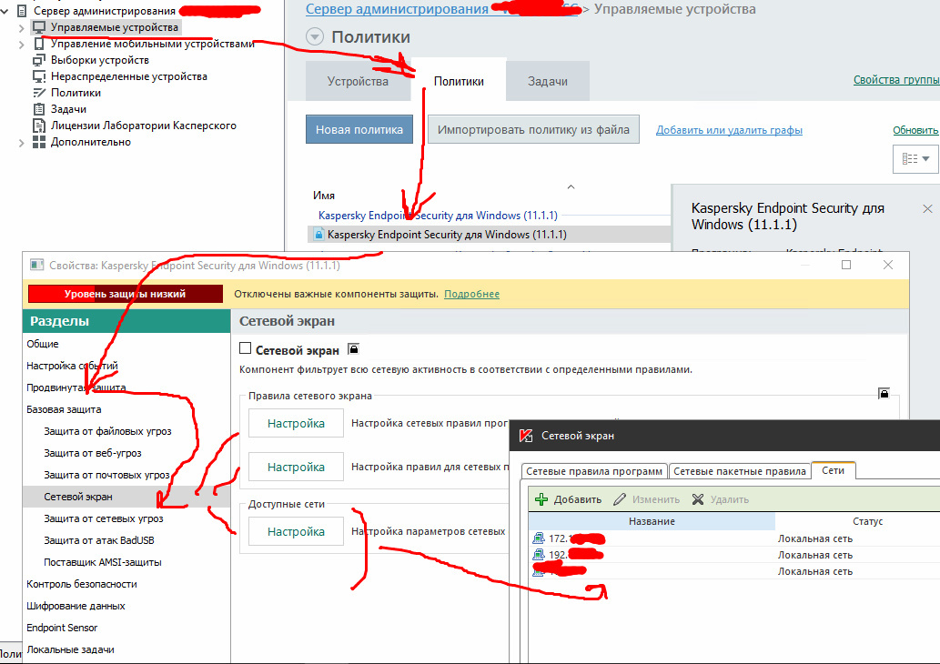Screen dimensions: 940x664
Task: Click the Mobile device management phone icon
Action: click(39, 44)
